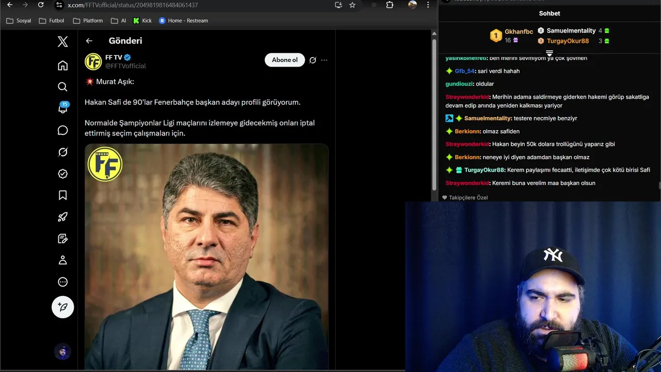Screen dimensions: 661x372
Task: Click Gfb_54 chat username
Action: [464, 71]
